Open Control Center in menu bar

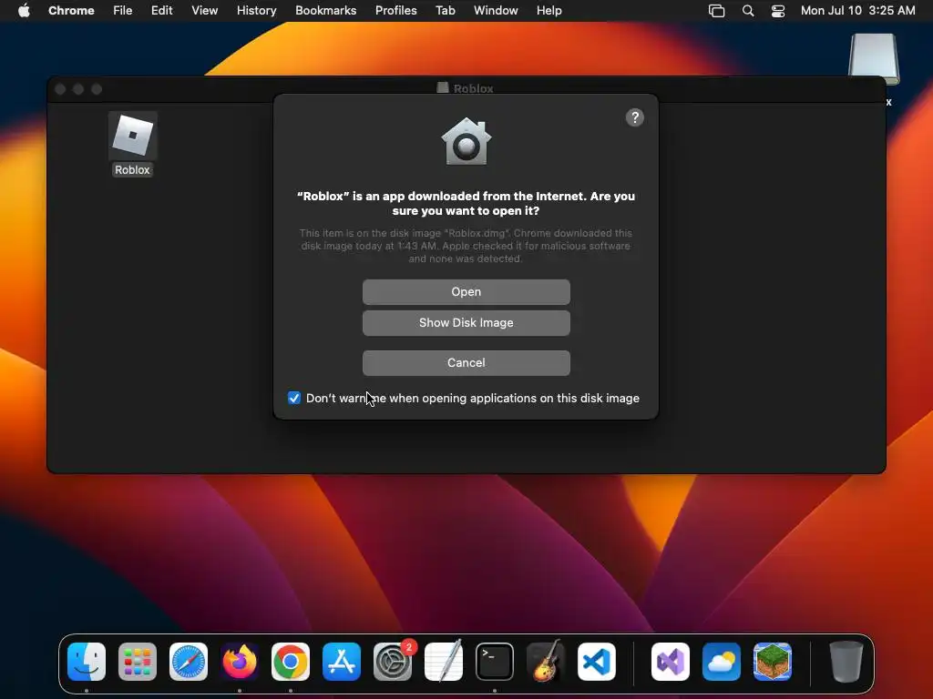tap(778, 11)
